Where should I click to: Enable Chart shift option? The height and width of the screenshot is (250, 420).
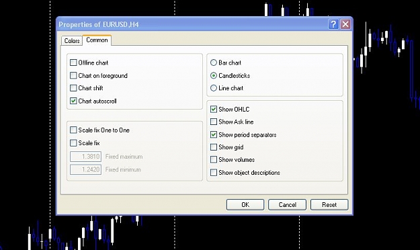coord(73,88)
